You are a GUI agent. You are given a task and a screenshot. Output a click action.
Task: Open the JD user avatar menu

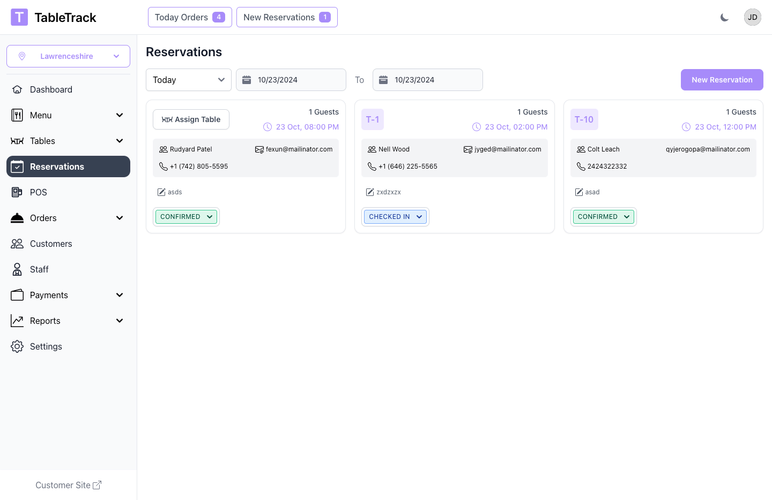tap(752, 17)
